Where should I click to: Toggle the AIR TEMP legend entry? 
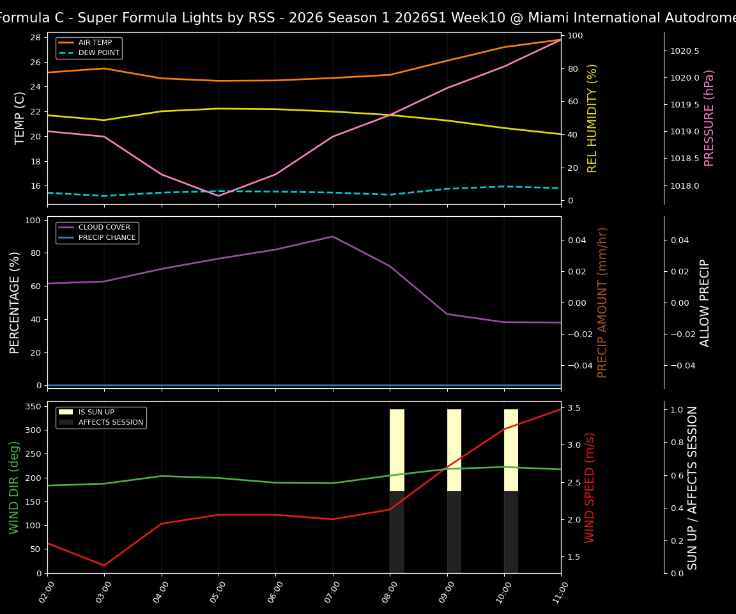tap(95, 43)
